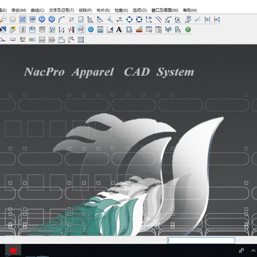Select the mirrored piece icon

(x=22, y=30)
